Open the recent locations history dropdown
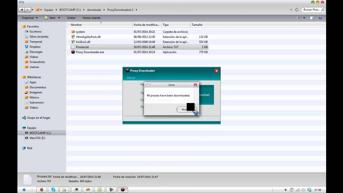This screenshot has width=343, height=193. pyautogui.click(x=32, y=10)
